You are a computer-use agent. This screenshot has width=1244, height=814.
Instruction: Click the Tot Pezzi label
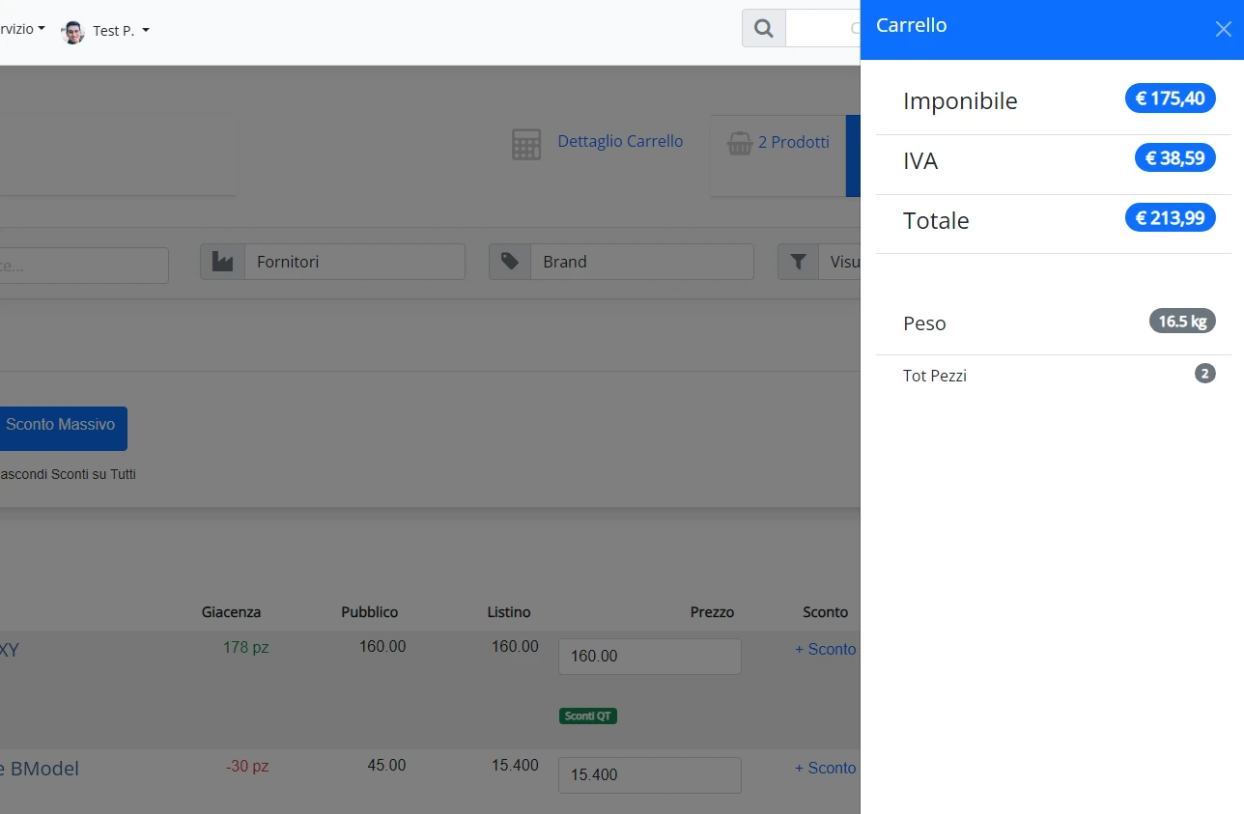pyautogui.click(x=935, y=376)
